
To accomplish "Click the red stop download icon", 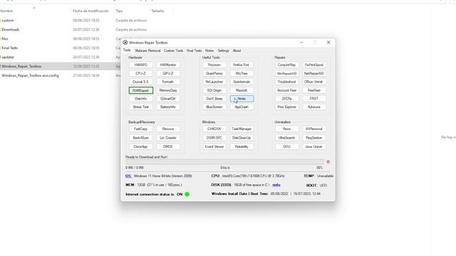I will coord(328,161).
